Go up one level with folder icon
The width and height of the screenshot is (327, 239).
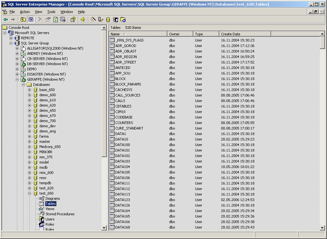click(23, 20)
